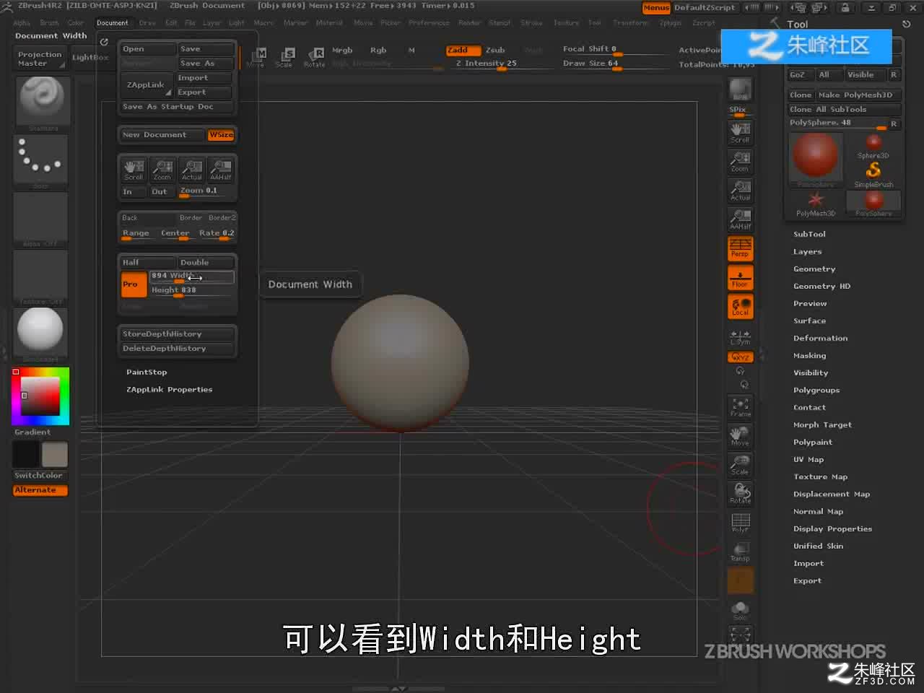Viewport: 924px width, 693px height.
Task: Expand the Masking subpalette
Action: (809, 355)
